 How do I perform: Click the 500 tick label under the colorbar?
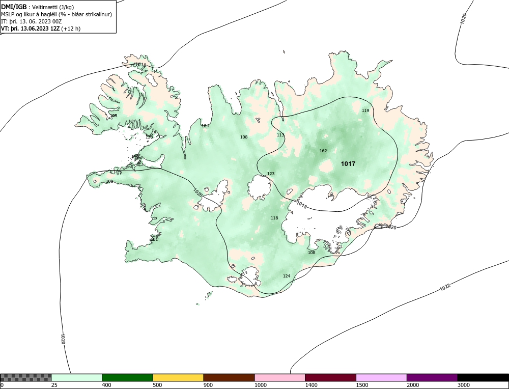point(157,385)
